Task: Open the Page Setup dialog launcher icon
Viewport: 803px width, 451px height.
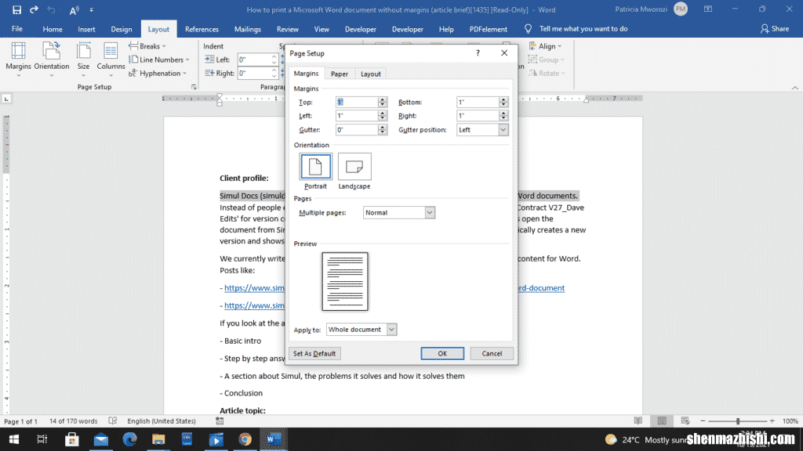Action: (x=194, y=87)
